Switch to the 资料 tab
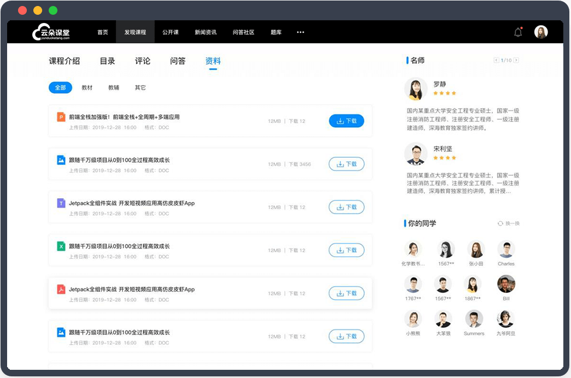Viewport: 571px width, 378px height. 213,61
